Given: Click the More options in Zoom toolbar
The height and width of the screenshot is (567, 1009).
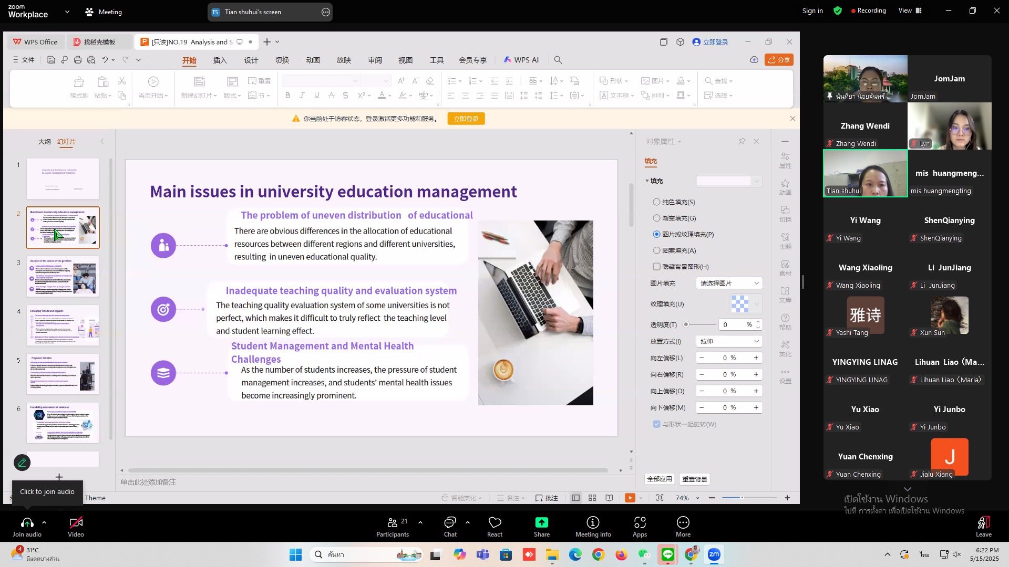Looking at the screenshot, I should (x=683, y=527).
